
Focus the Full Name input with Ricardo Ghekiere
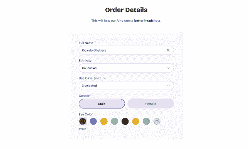pos(126,50)
